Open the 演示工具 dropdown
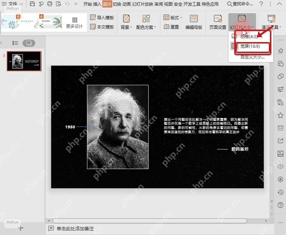The height and width of the screenshot is (235, 286). (x=271, y=22)
